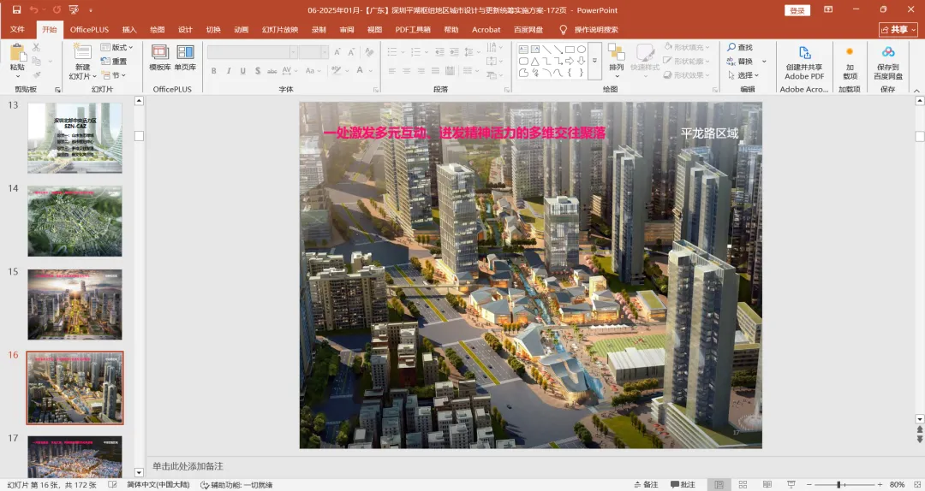Switch to the PDF工具箱 tab
Screen dimensions: 925x491
[x=413, y=29]
